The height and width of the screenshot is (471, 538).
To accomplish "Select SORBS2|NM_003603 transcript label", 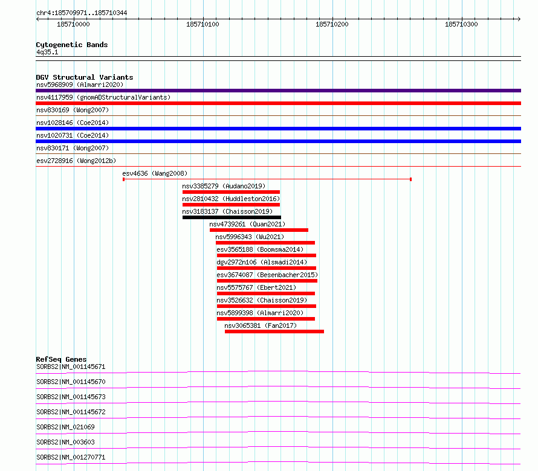I will pyautogui.click(x=65, y=442).
